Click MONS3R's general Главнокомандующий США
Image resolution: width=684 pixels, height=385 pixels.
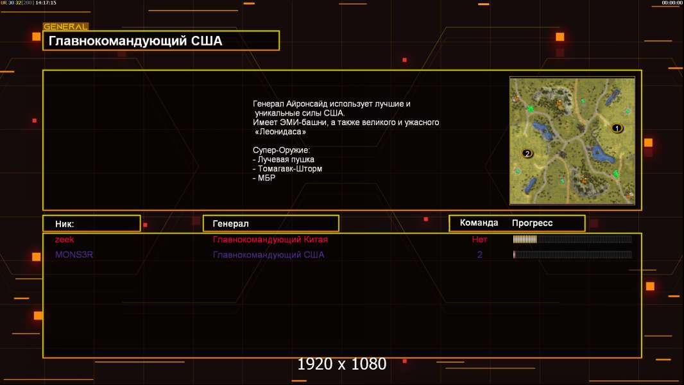pos(269,255)
